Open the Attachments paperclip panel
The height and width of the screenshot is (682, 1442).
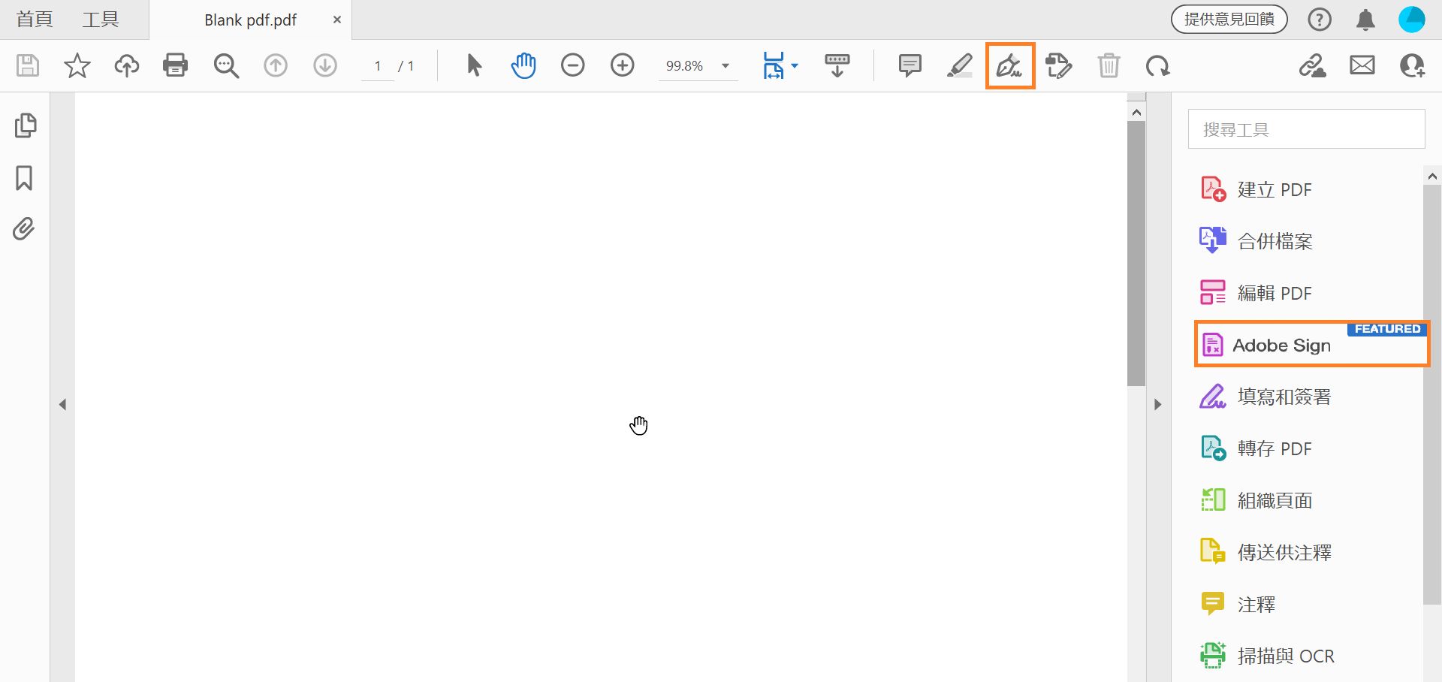tap(24, 229)
